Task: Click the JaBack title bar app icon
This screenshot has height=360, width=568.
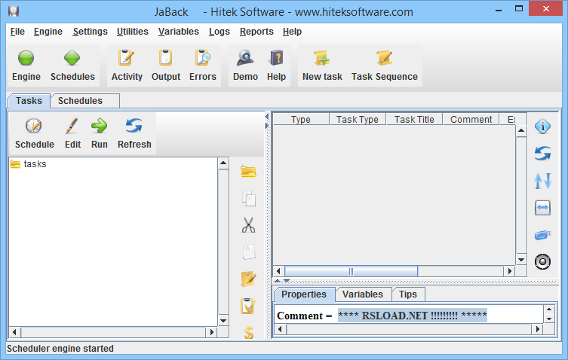Action: [x=14, y=11]
